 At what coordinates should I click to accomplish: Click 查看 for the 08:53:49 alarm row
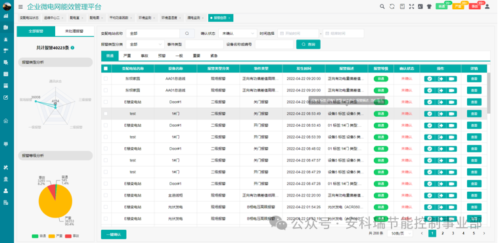tap(474, 114)
